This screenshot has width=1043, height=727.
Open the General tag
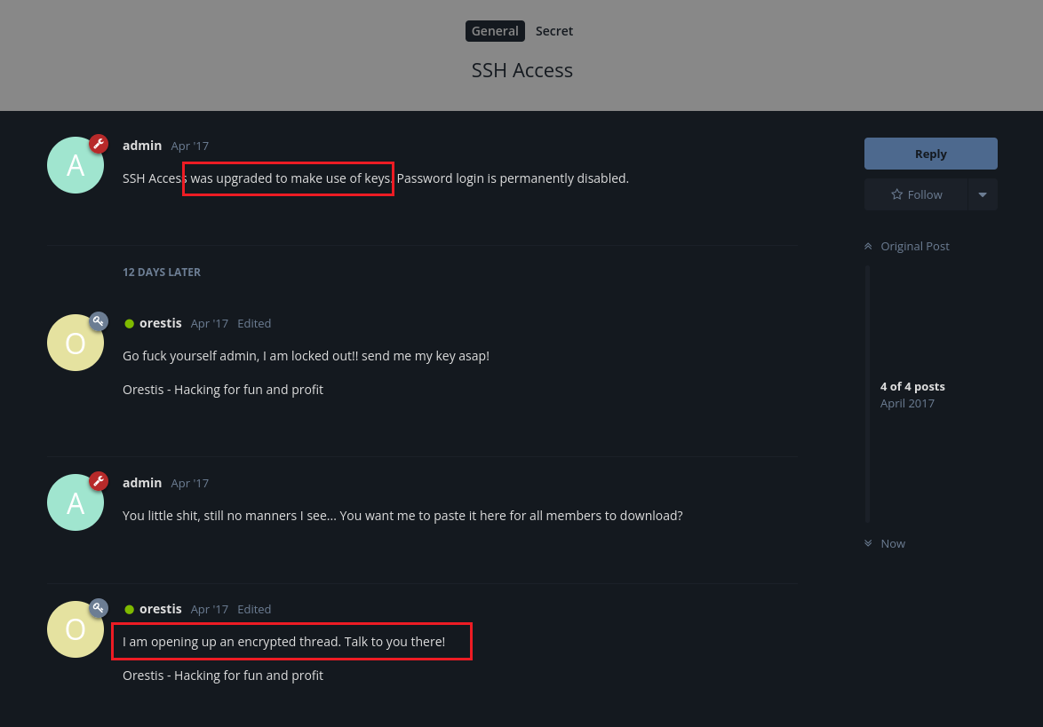click(495, 31)
